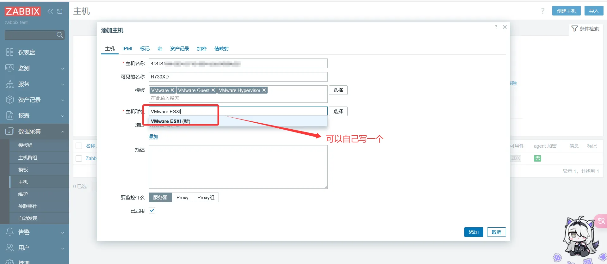Click the 可见的名称 field with R730XD
This screenshot has height=264, width=607.
pos(238,77)
